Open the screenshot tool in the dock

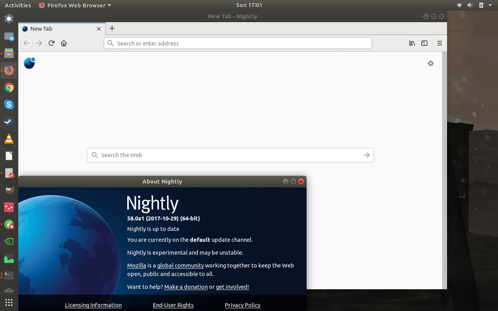coord(9,36)
